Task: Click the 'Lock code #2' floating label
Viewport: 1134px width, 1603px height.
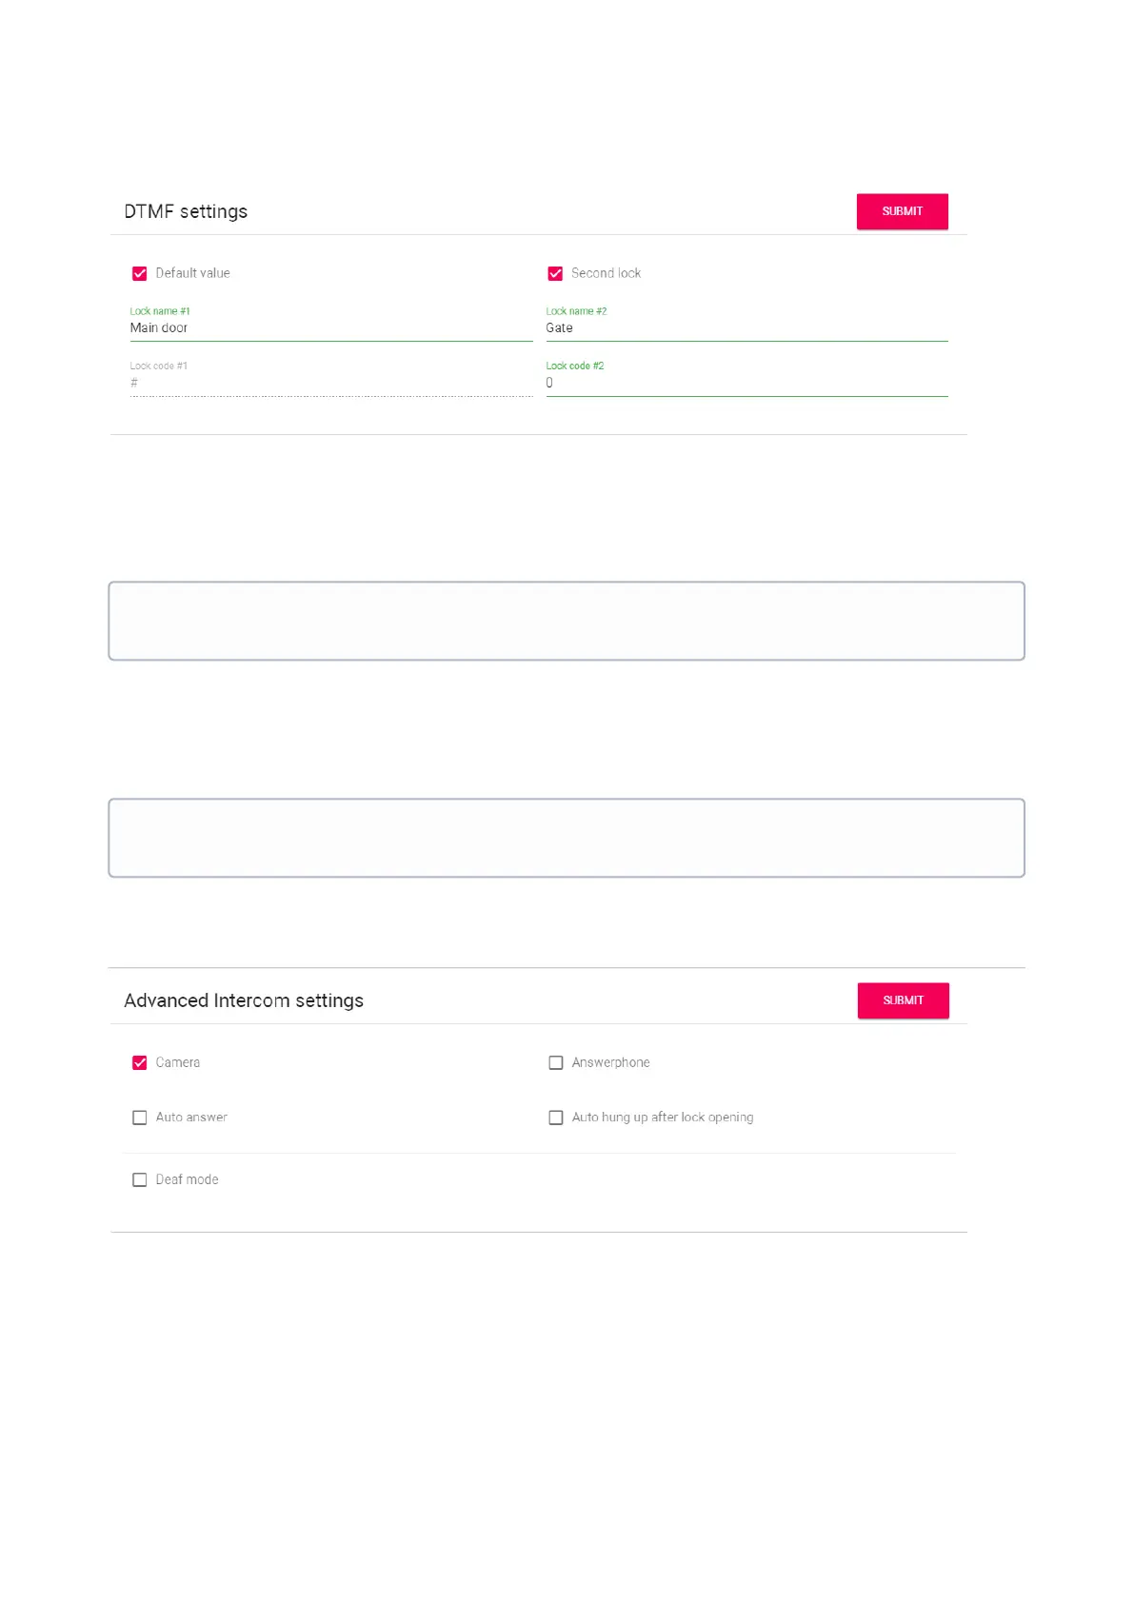Action: point(575,366)
